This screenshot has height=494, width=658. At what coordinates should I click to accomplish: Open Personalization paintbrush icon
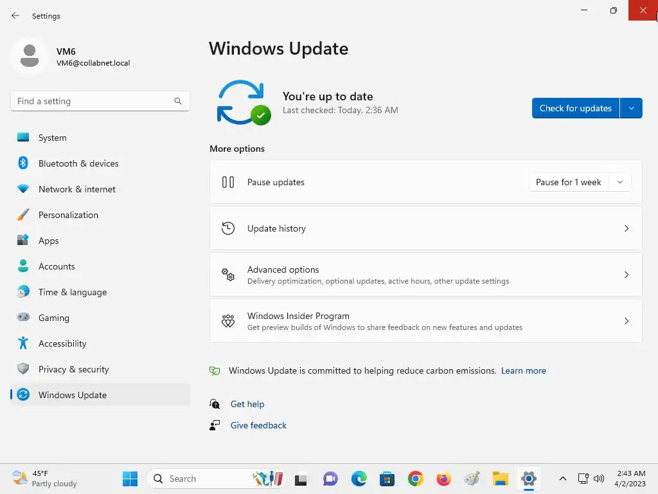(x=23, y=214)
